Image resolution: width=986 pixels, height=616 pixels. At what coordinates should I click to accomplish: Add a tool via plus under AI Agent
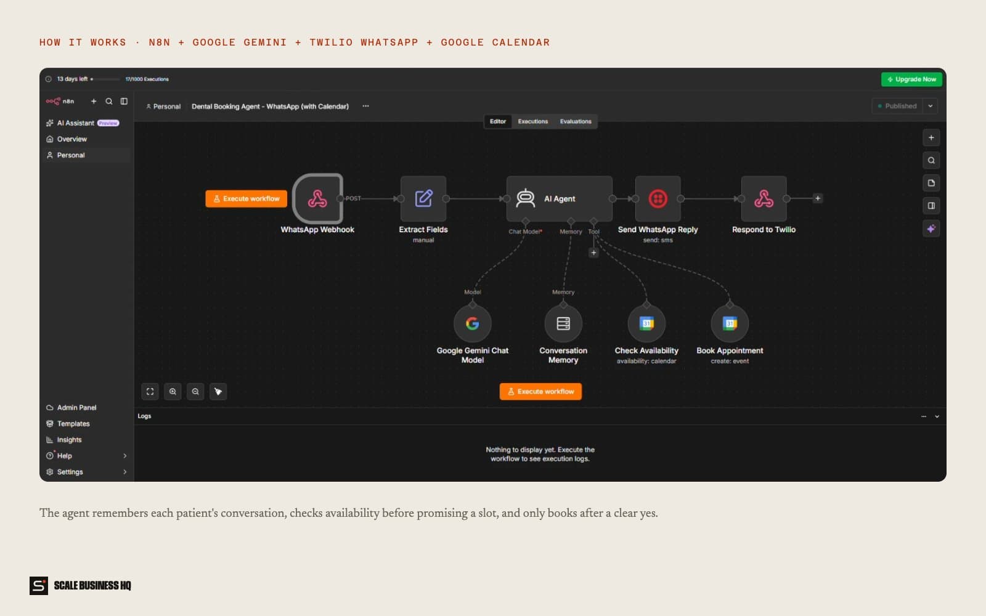593,253
